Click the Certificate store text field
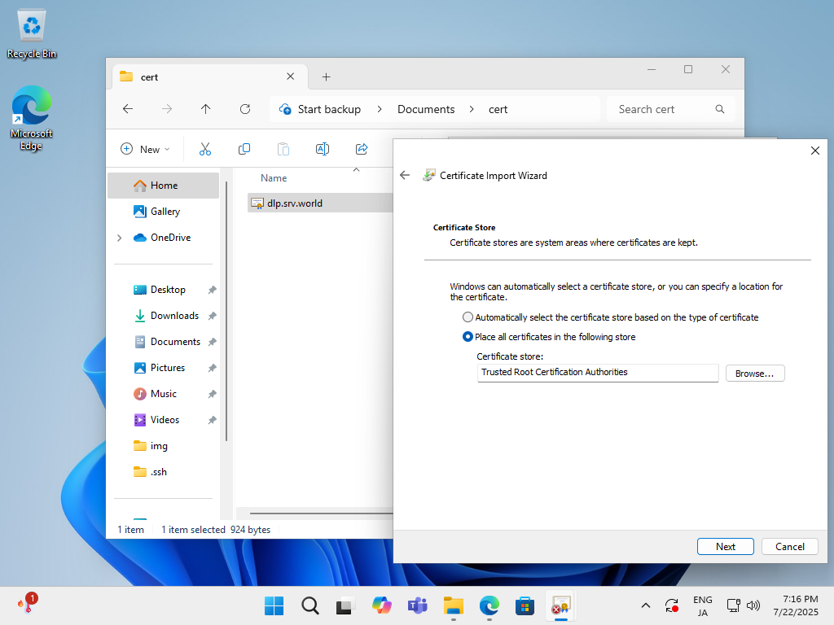 597,373
